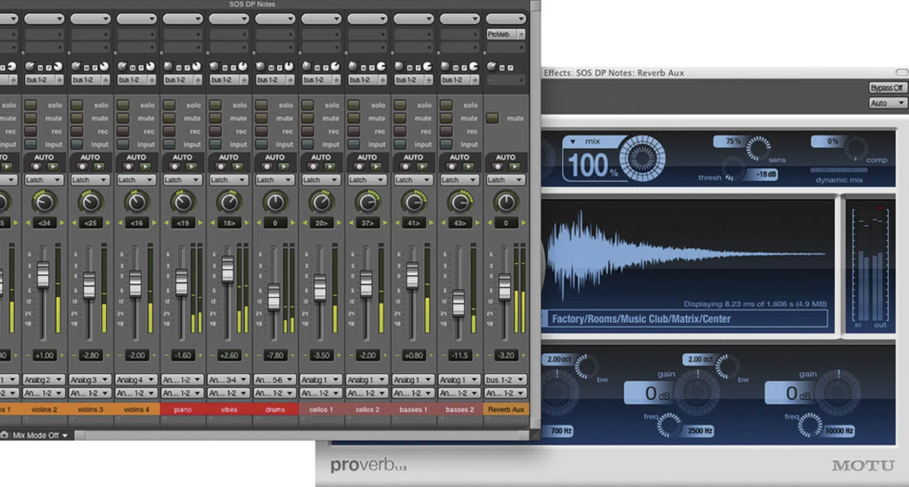Click the green automation play button on piano
Image resolution: width=909 pixels, height=487 pixels.
(x=191, y=167)
